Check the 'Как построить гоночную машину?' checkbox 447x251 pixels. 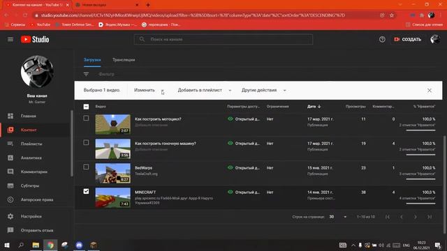pos(86,142)
